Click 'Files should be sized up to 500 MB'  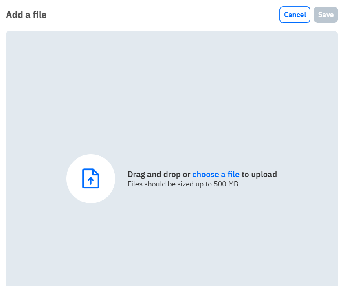[x=183, y=184]
